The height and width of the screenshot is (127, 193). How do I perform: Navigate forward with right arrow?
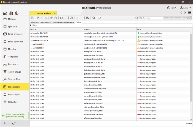tap(185, 12)
